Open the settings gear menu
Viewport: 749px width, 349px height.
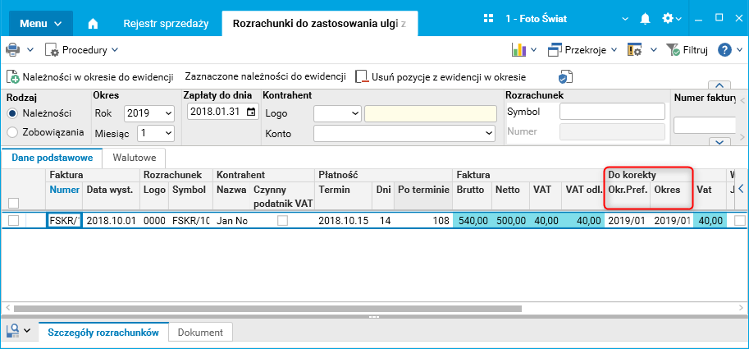click(x=671, y=19)
